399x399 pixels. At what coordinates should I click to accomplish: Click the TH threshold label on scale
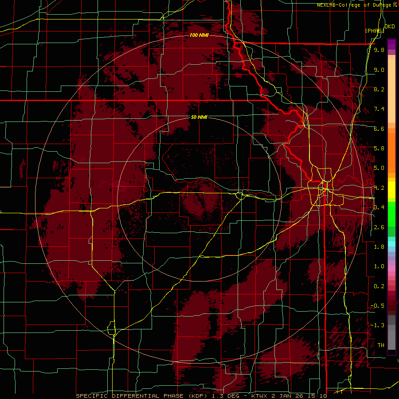pos(381,345)
